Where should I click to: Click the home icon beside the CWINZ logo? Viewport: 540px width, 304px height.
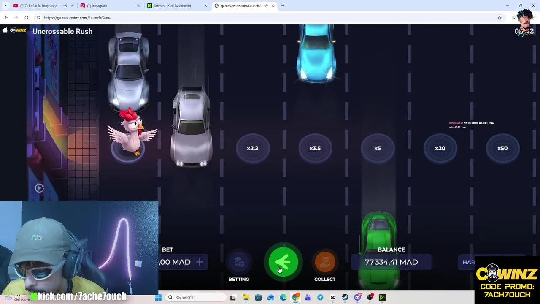pos(5,30)
